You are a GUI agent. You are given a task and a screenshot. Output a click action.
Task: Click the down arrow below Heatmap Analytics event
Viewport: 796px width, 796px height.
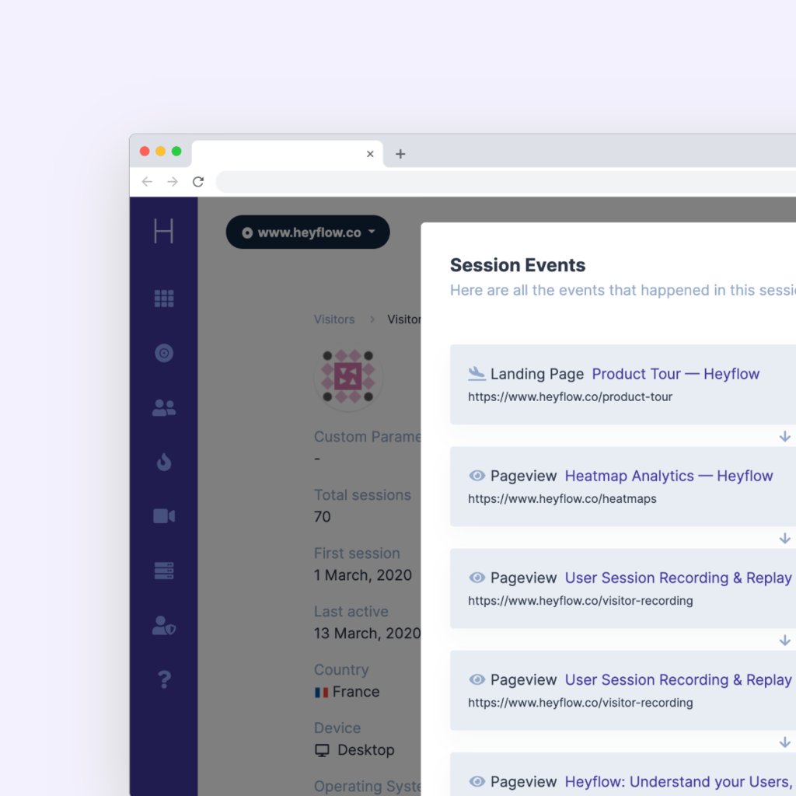(785, 538)
